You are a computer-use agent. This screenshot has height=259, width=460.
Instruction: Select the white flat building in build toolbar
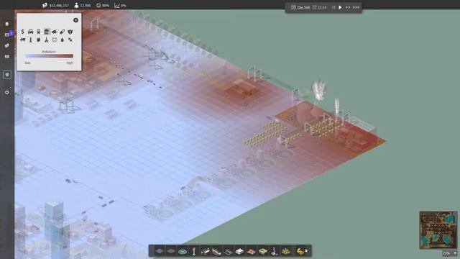pyautogui.click(x=239, y=251)
